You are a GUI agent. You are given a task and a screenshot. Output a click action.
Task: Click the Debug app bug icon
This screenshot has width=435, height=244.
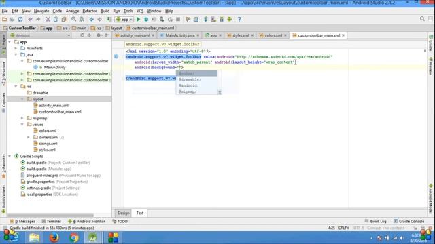[x=146, y=20]
